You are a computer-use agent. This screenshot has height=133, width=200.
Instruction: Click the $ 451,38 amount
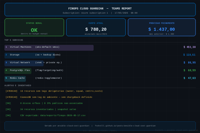[x=189, y=47]
